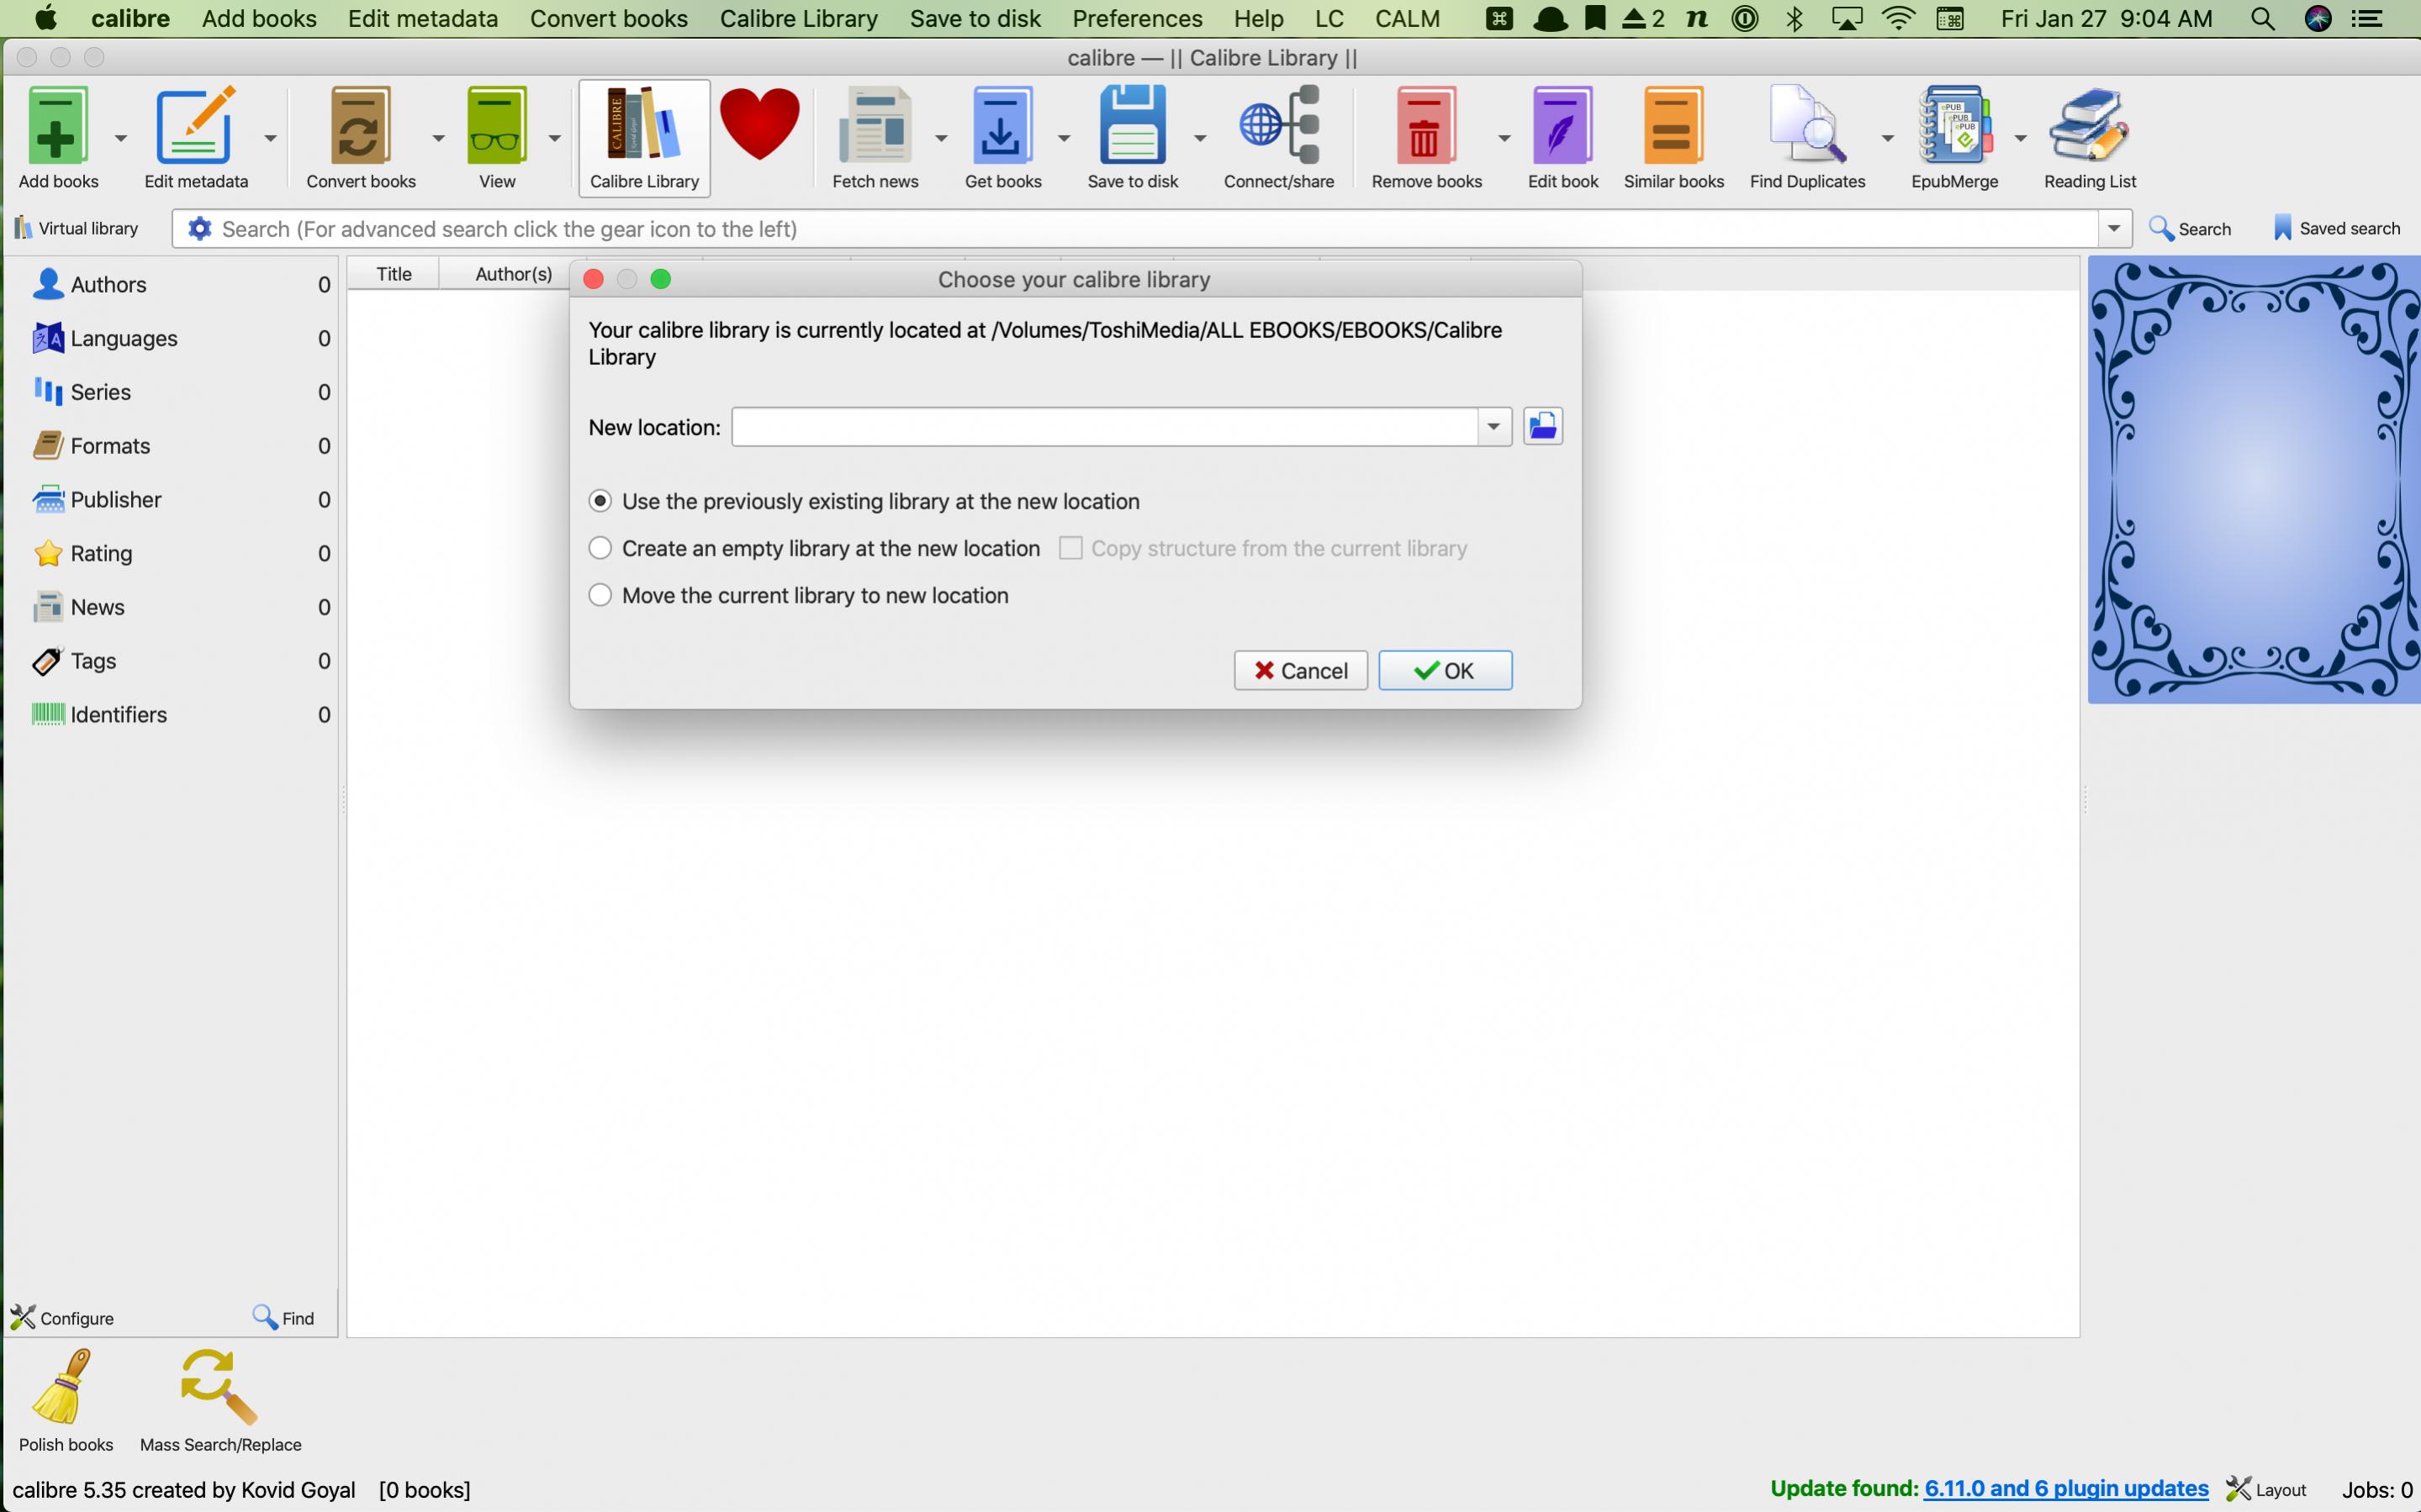Select Move the current library option
The image size is (2421, 1512).
[600, 595]
